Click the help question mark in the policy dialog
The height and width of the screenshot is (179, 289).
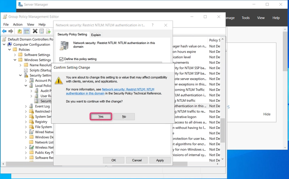coord(152,25)
